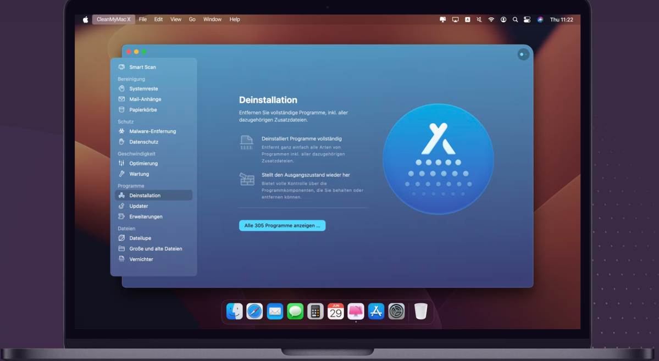Open the Go menu
Image resolution: width=659 pixels, height=361 pixels.
192,19
